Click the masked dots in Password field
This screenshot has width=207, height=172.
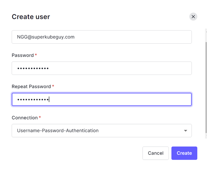click(x=33, y=69)
